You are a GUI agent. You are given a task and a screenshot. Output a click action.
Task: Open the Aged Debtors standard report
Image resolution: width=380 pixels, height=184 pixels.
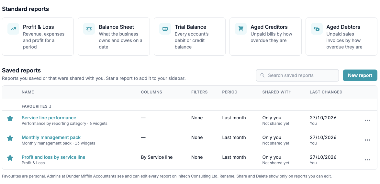(341, 37)
